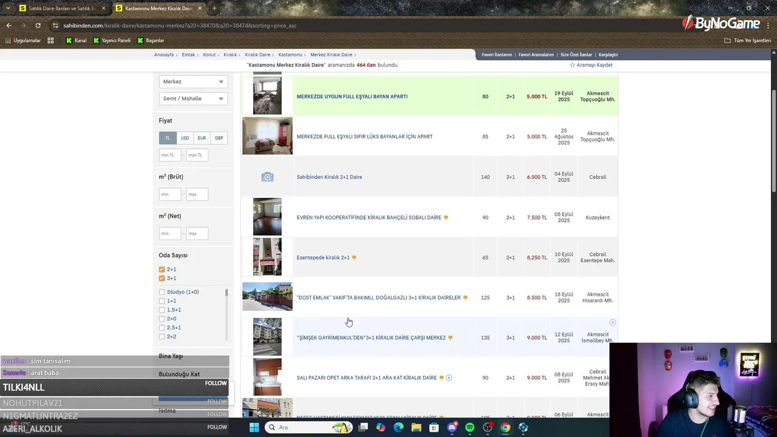Check the 2+2 room option
This screenshot has height=437, width=777.
[162, 336]
